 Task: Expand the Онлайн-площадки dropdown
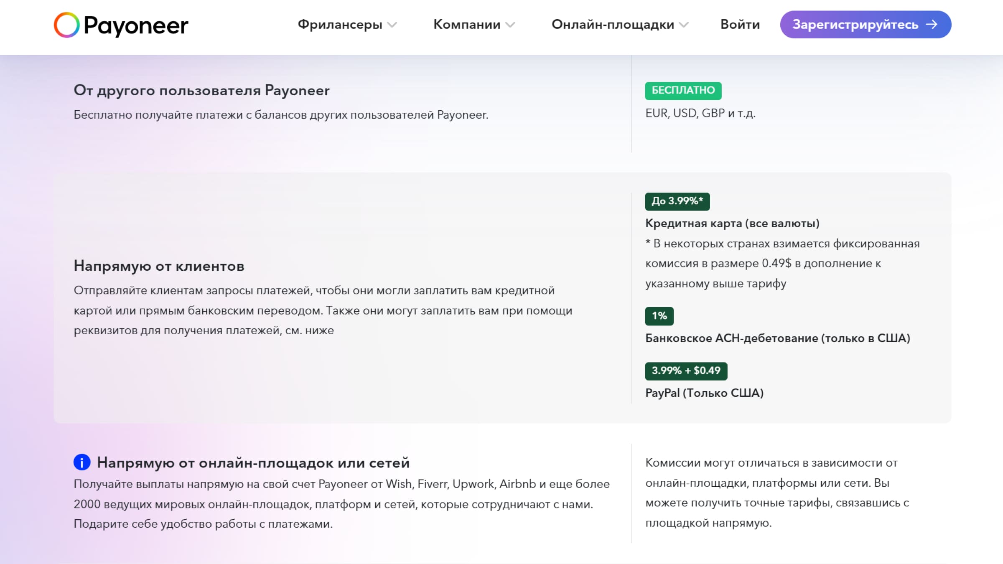[x=684, y=25]
